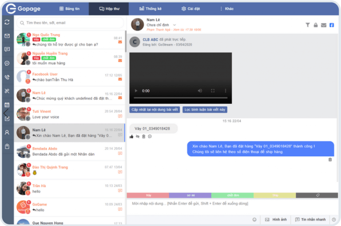Viewport: 341px width, 226px height.
Task: Click Cập nhật lại nội dung bài viết
Action: coord(155,109)
